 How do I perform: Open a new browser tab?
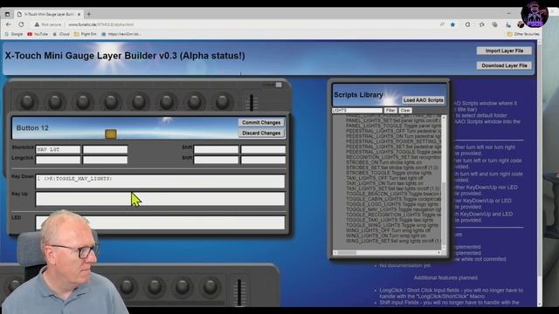pos(89,14)
